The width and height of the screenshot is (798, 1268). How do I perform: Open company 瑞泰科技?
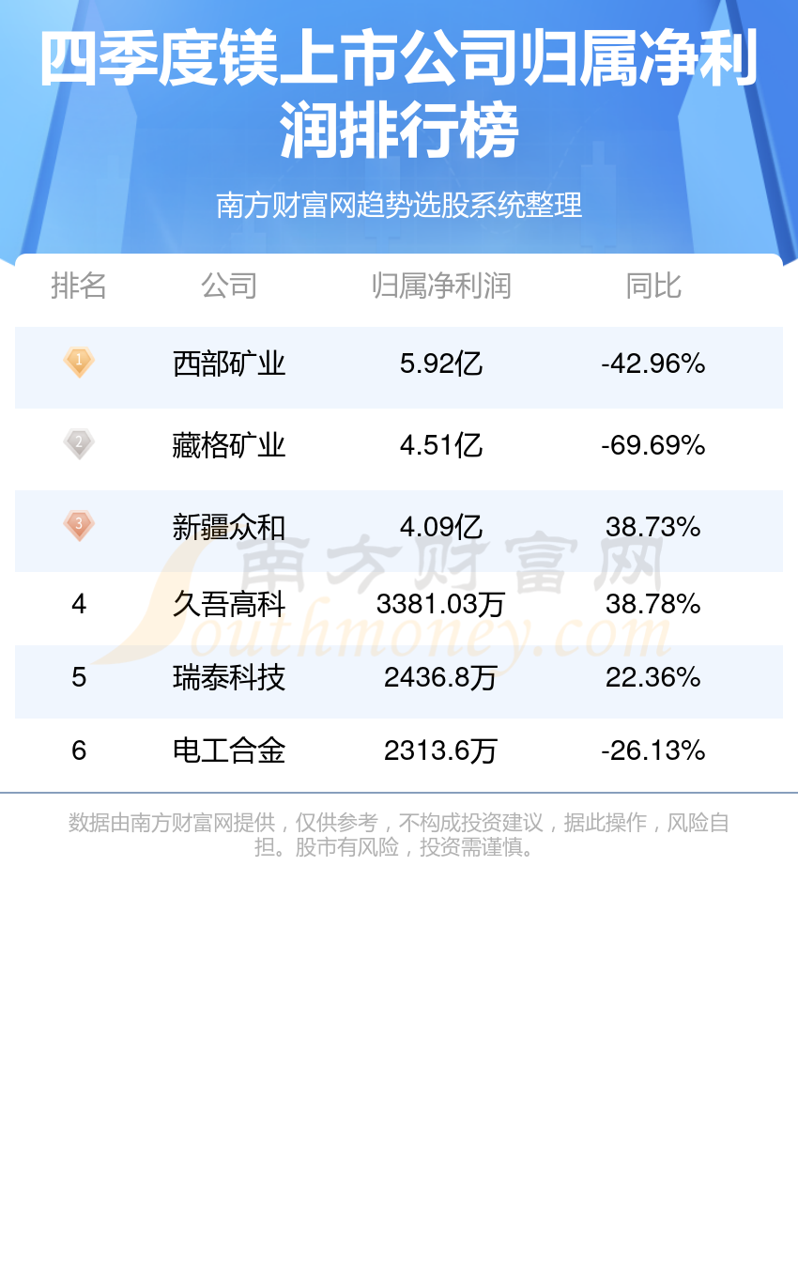click(x=229, y=677)
